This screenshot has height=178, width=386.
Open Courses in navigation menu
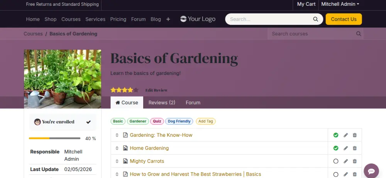coord(71,19)
